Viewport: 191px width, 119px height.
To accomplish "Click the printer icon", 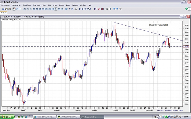I will coord(107,9).
